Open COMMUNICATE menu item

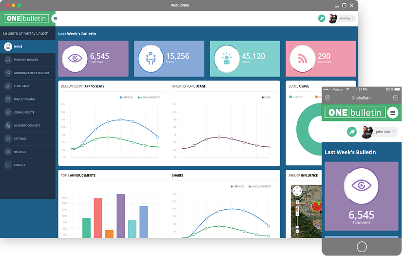pyautogui.click(x=24, y=112)
